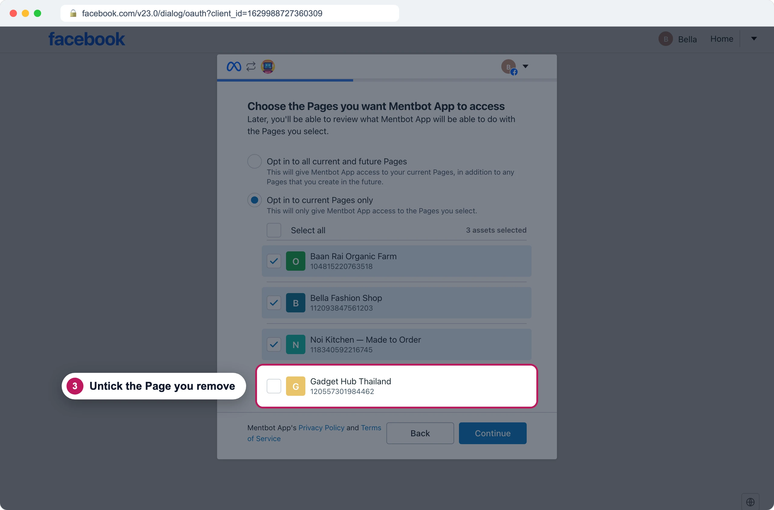
Task: Open Bella's profile from the top bar
Action: point(678,39)
